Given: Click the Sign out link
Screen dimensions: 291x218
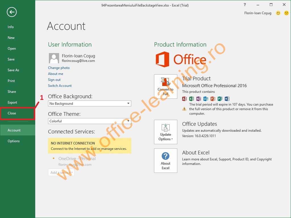Looking at the screenshot, I should tap(54, 80).
